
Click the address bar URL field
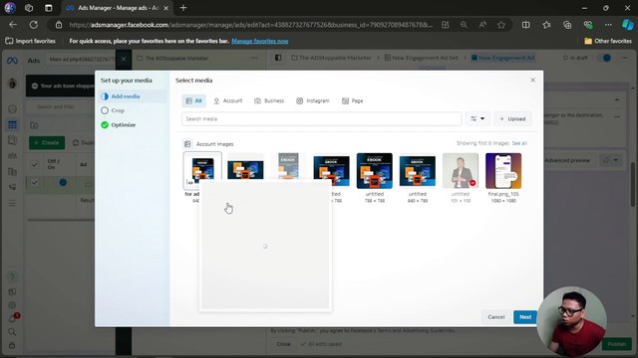coord(250,25)
